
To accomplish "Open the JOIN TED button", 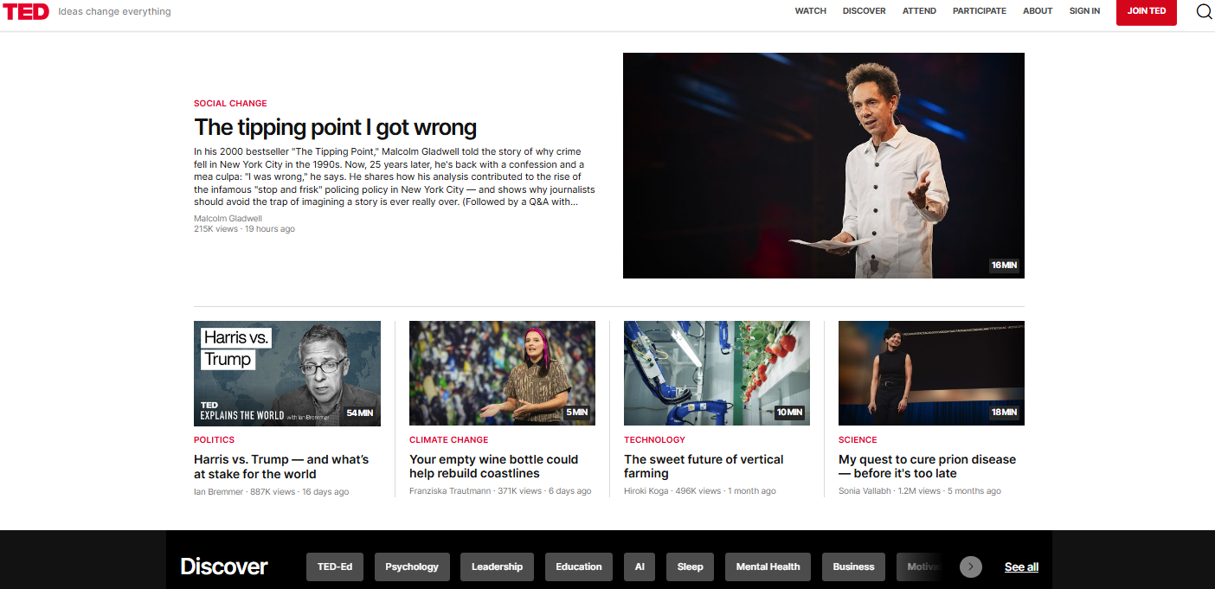I will (x=1146, y=11).
